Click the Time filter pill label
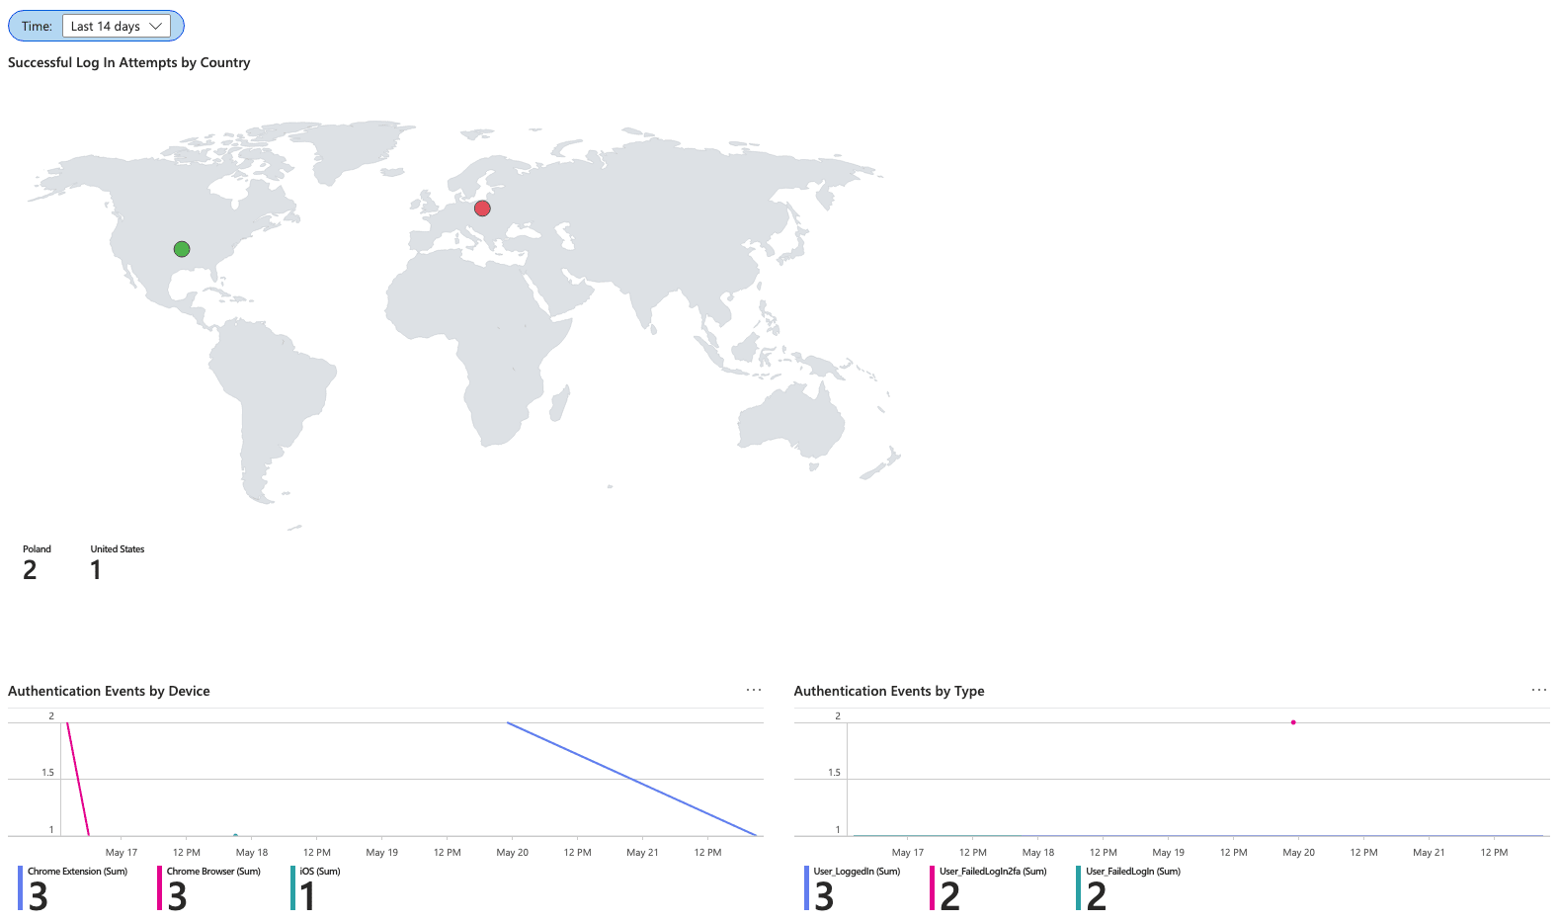The height and width of the screenshot is (922, 1559). tap(37, 27)
